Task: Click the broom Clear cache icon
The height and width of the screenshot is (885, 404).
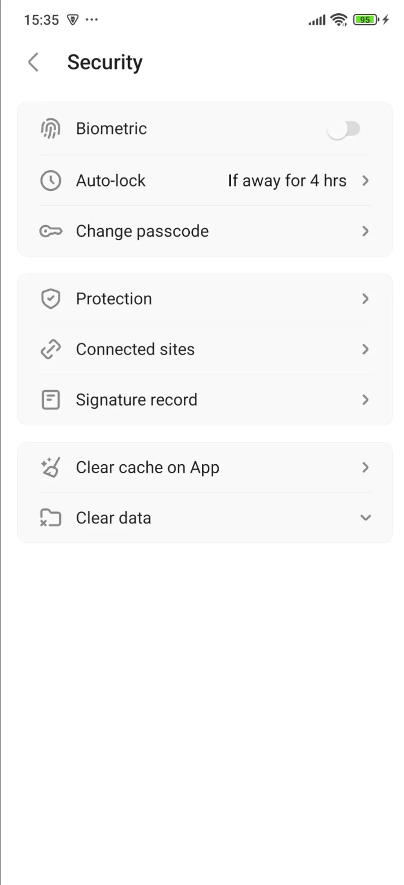Action: point(51,467)
